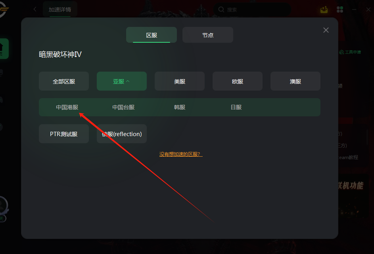Choose the 欧服 region
374x254 pixels.
[x=238, y=81]
